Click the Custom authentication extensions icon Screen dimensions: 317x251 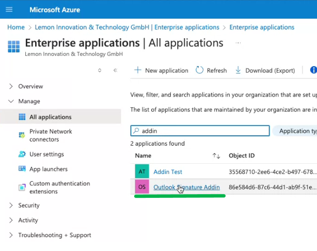click(22, 187)
